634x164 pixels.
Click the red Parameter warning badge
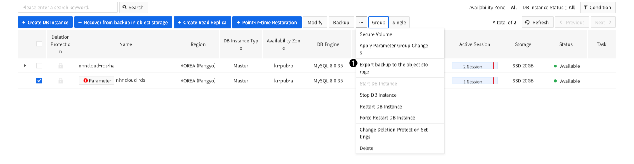coord(97,81)
